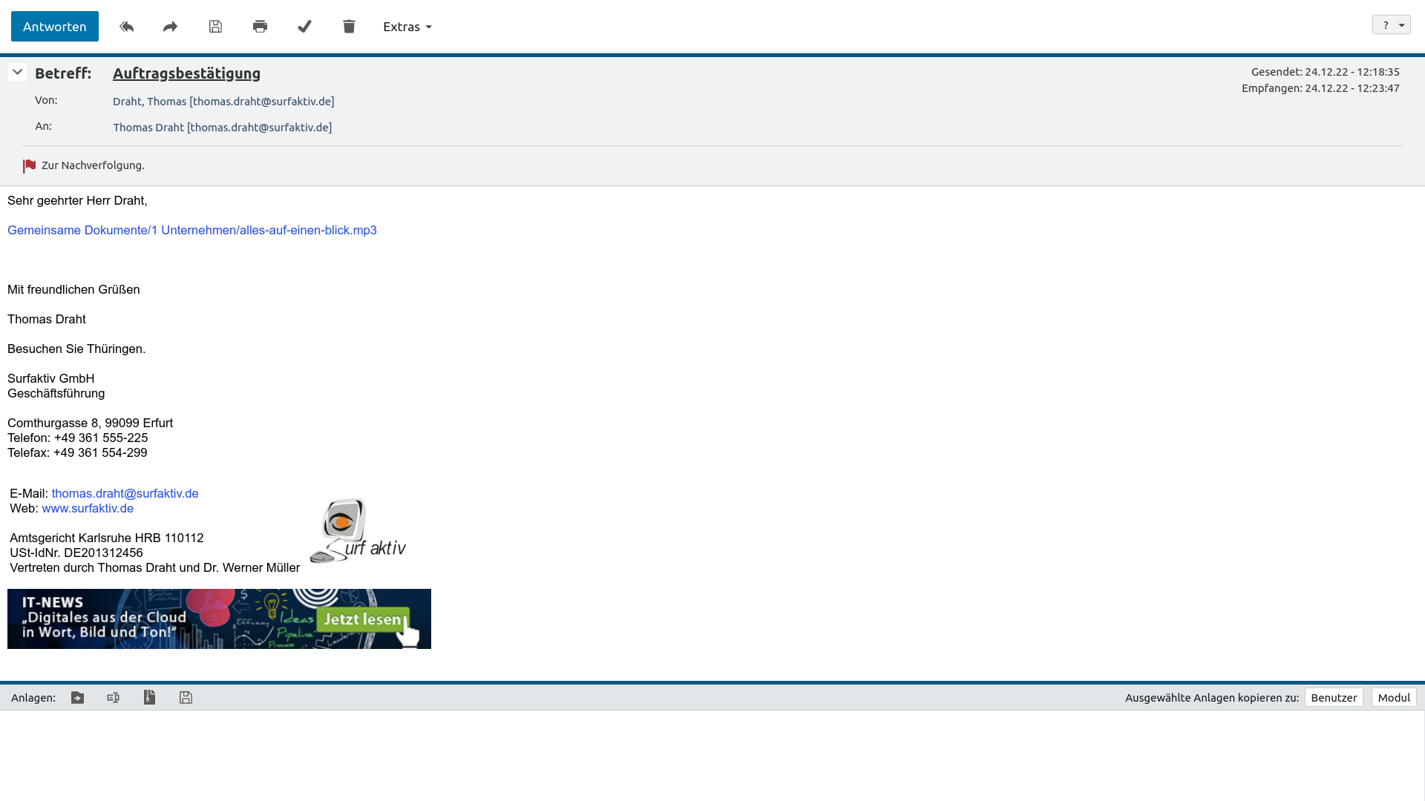Click the forward arrow icon
The width and height of the screenshot is (1425, 801).
pos(170,26)
